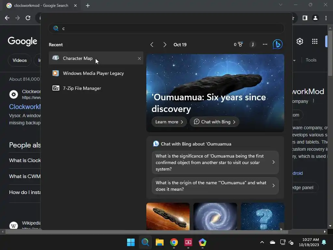This screenshot has width=333, height=250.
Task: Open Chrome tab search dropdown
Action: (x=281, y=5)
